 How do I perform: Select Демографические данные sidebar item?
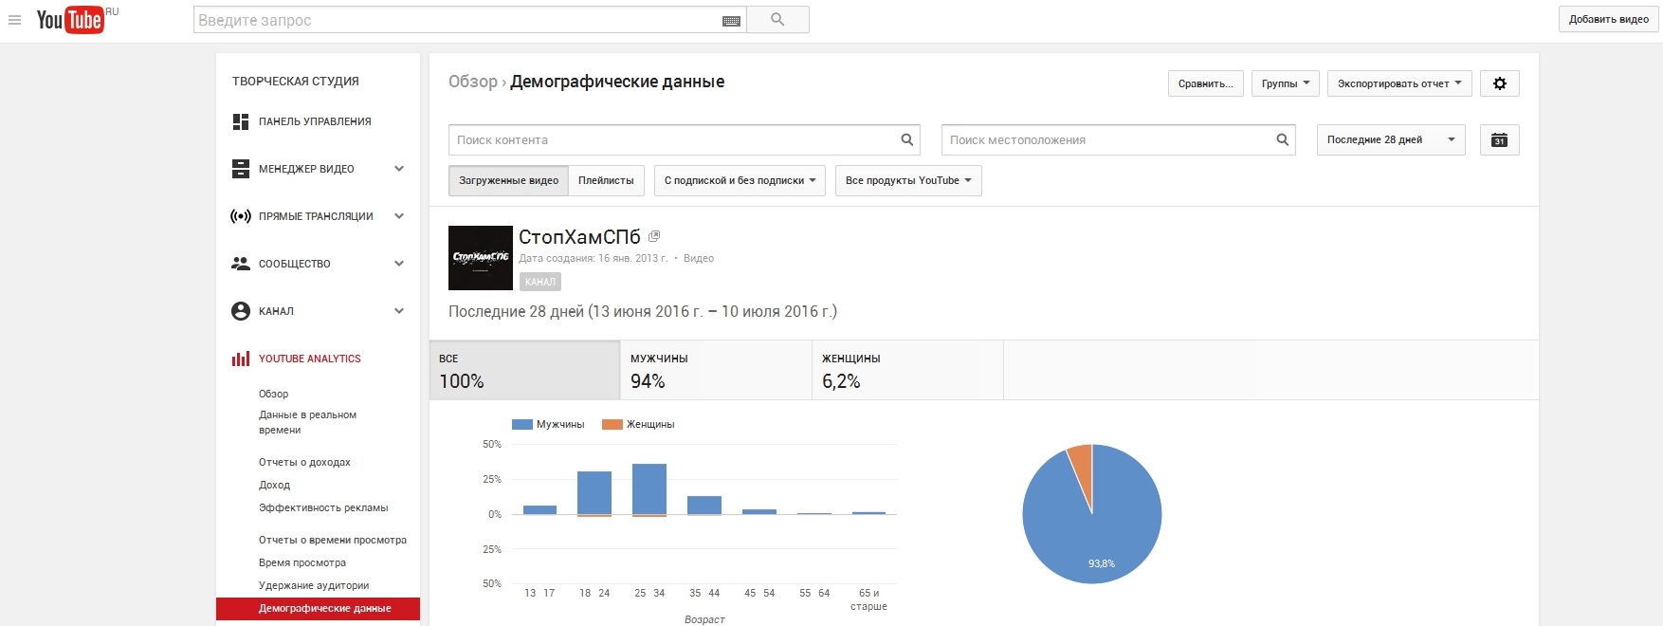pos(318,608)
